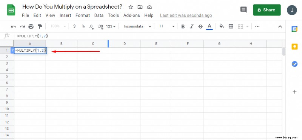Open the comment history icon
Viewport: 302px width, 140px height.
point(243,9)
